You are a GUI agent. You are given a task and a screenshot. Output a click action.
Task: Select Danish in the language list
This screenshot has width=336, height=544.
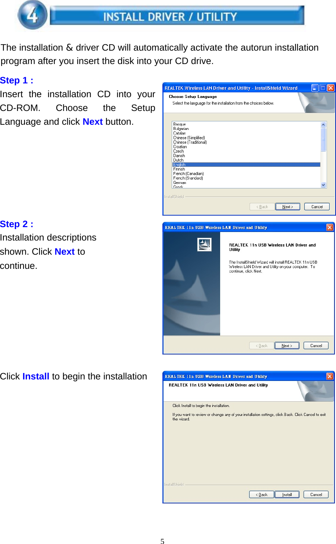(179, 155)
